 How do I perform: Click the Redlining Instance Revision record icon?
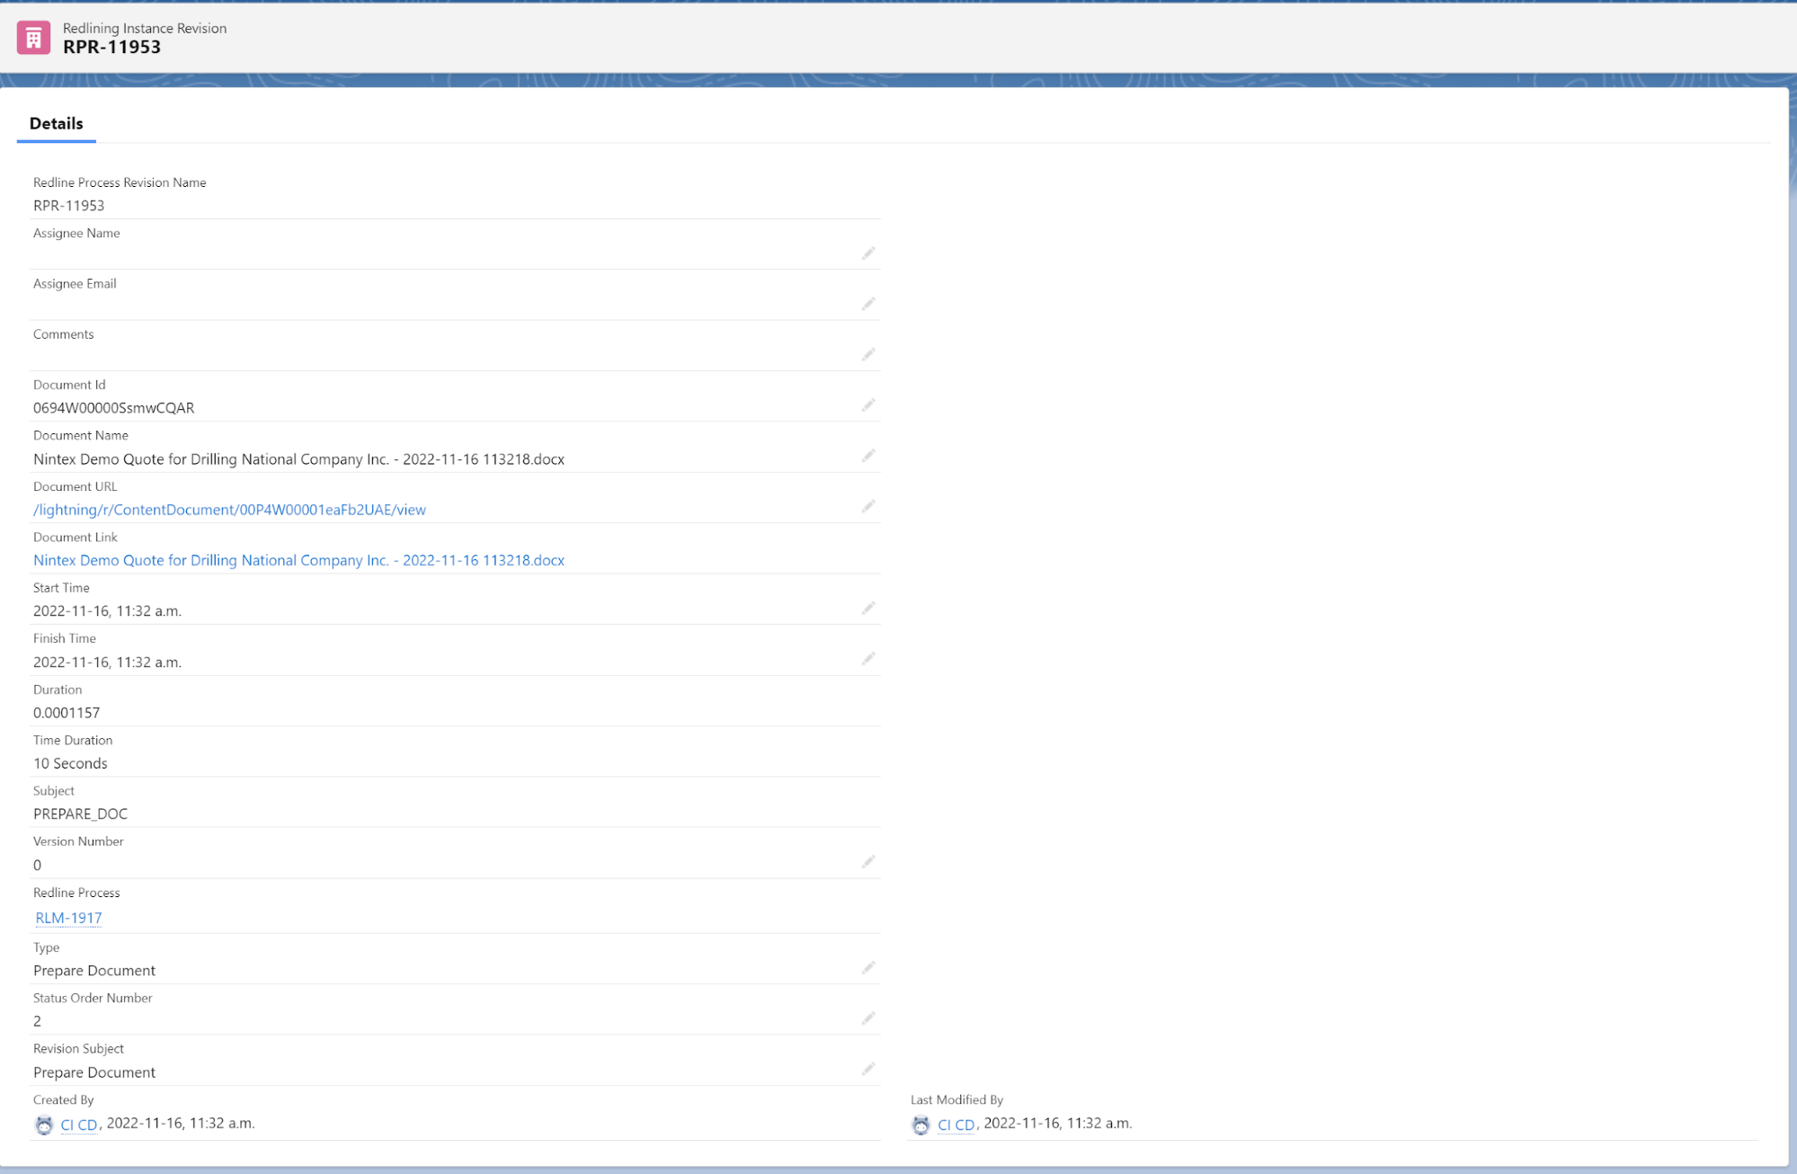33,38
